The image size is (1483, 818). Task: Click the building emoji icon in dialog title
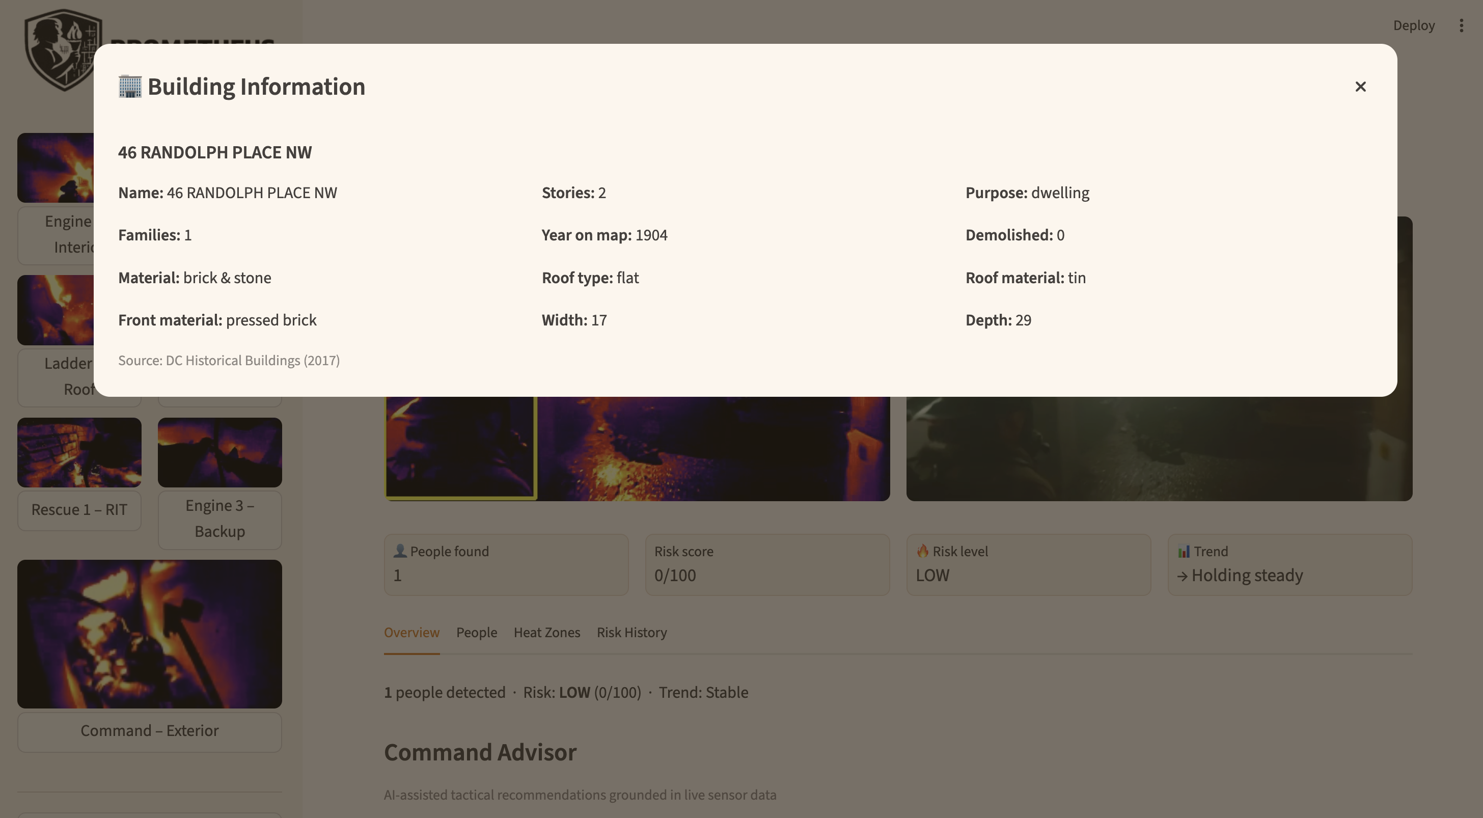point(130,87)
